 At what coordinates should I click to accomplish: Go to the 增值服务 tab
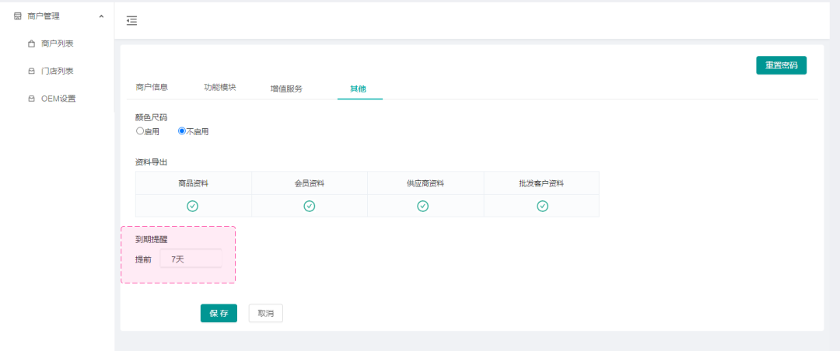[286, 89]
